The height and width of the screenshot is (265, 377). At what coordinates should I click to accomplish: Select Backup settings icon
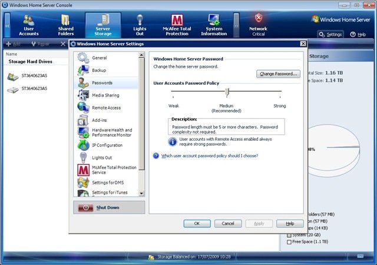(83, 70)
